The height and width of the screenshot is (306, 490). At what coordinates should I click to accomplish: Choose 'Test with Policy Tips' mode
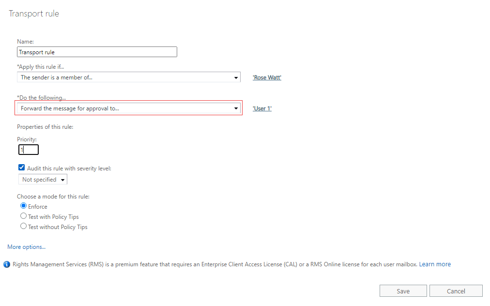23,216
